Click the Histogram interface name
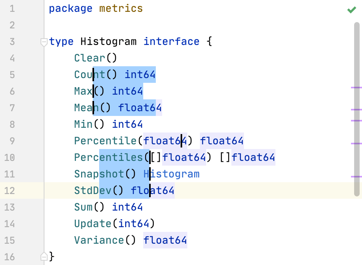This screenshot has height=265, width=362. (x=108, y=41)
